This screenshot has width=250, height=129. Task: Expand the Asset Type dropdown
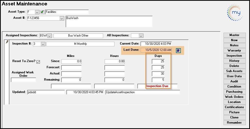point(37,12)
